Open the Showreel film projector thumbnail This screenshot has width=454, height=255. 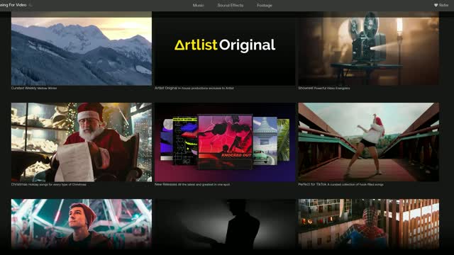tap(369, 49)
